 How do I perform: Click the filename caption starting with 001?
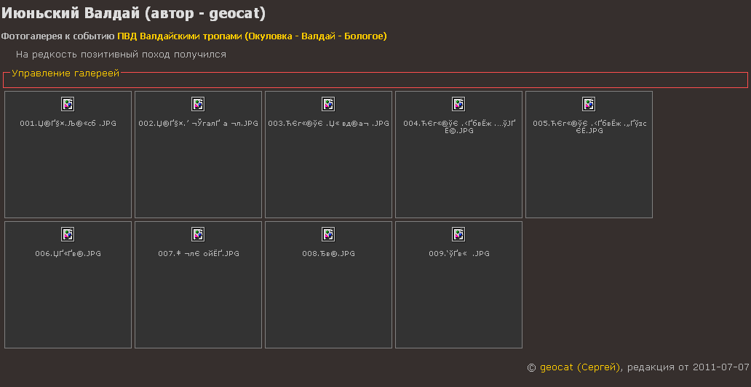point(68,124)
